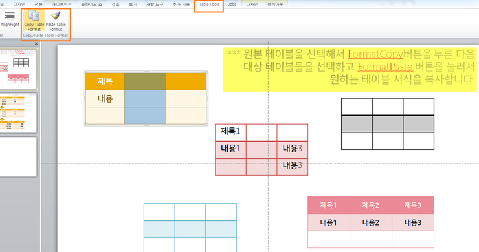Select the second slide thumbnail with orange tables
This screenshot has height=252, width=479.
pyautogui.click(x=18, y=112)
